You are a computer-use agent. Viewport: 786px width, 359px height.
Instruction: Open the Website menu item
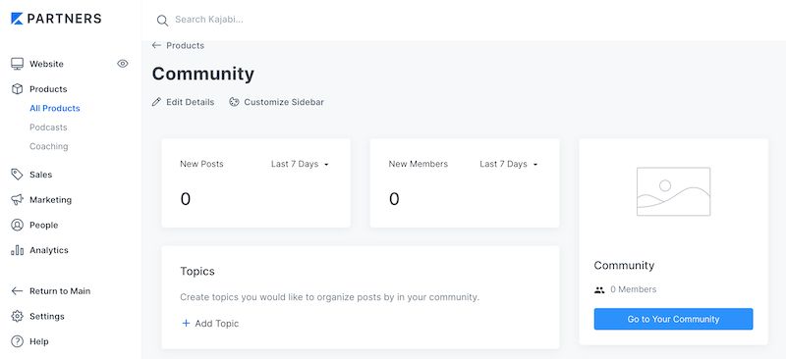tap(46, 64)
